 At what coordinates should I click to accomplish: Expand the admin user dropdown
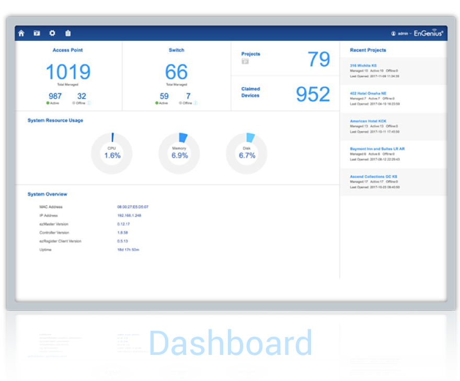point(405,34)
